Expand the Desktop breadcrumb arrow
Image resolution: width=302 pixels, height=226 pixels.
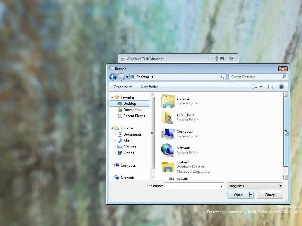[153, 77]
